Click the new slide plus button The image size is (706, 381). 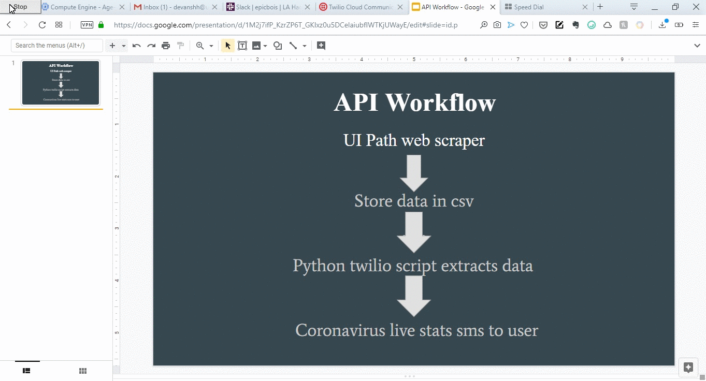[x=112, y=46]
